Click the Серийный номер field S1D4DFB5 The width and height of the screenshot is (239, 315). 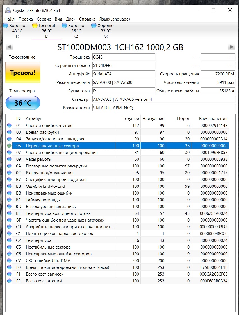124,66
